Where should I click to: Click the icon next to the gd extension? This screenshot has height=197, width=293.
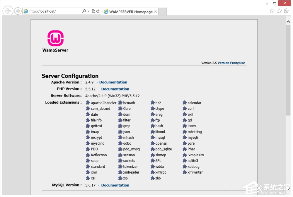click(184, 120)
